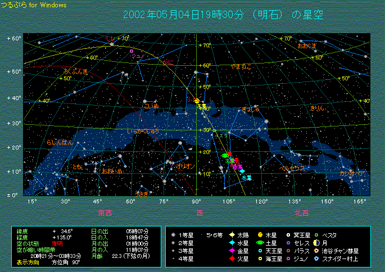Click the Sun (太陽) legend icon
The height and width of the screenshot is (272, 385).
[x=231, y=234]
